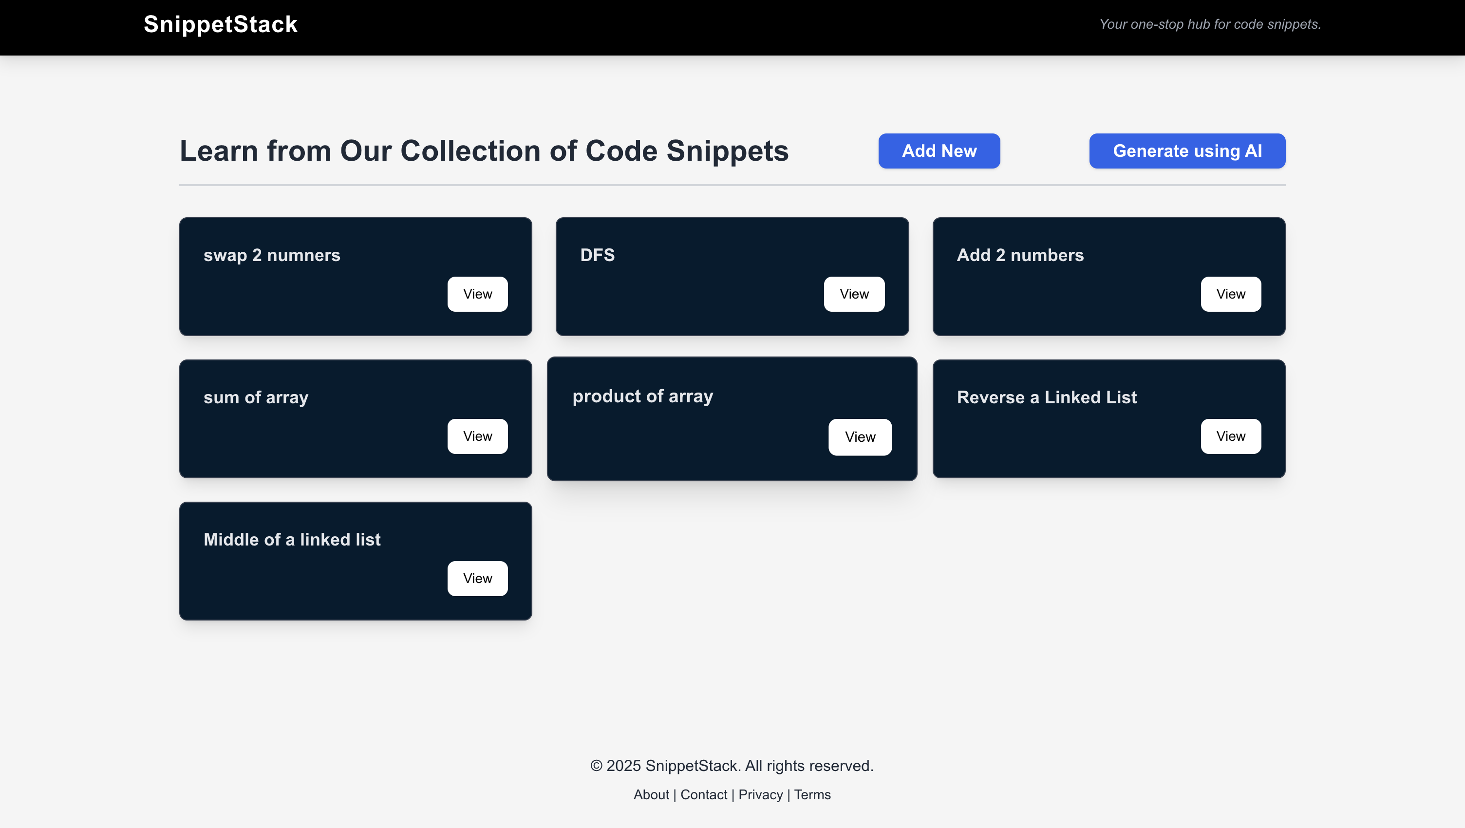Open the About footer link
1465x828 pixels.
point(651,794)
